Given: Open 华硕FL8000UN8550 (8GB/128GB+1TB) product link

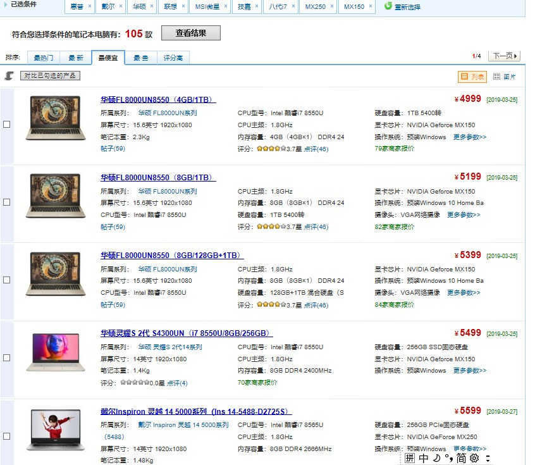Looking at the screenshot, I should pos(172,255).
